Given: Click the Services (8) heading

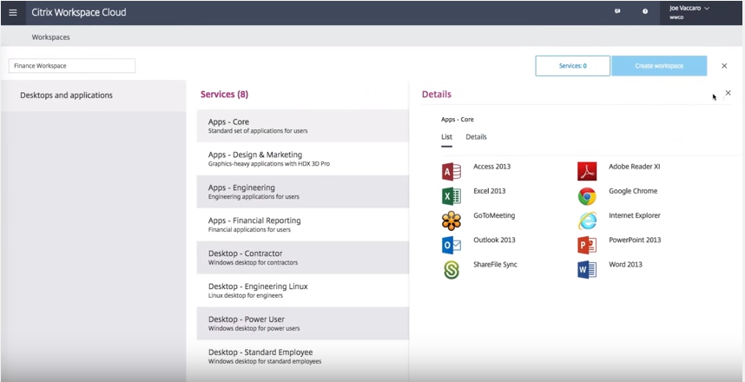Looking at the screenshot, I should [x=224, y=95].
